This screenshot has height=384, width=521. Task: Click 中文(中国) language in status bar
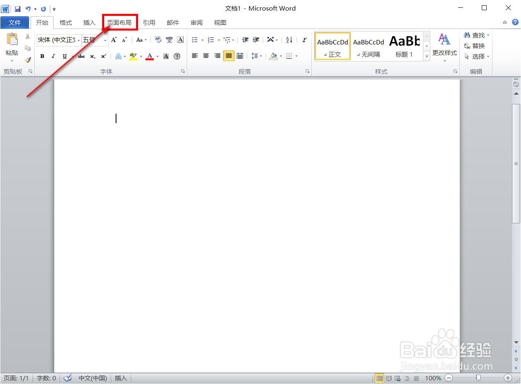pyautogui.click(x=93, y=378)
